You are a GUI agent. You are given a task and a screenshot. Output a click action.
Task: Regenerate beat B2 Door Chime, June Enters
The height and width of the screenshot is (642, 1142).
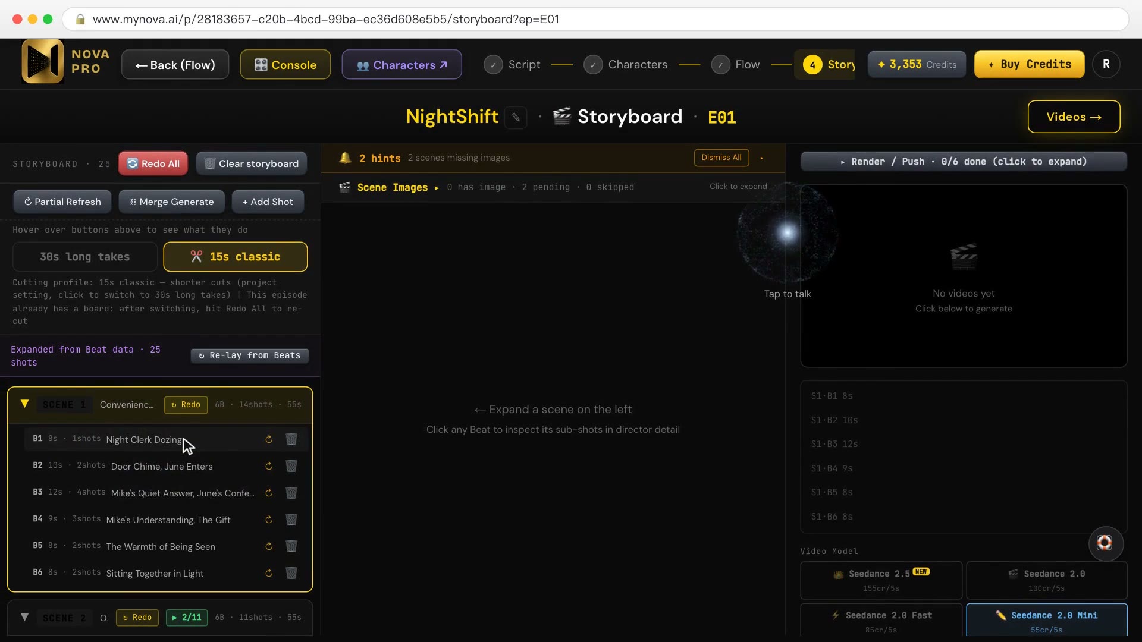tap(269, 466)
